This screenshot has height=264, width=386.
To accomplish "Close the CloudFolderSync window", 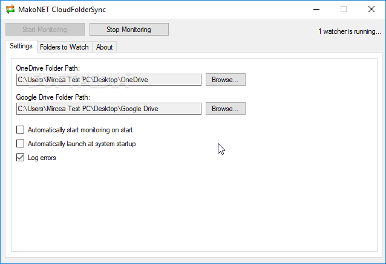I will [x=371, y=9].
